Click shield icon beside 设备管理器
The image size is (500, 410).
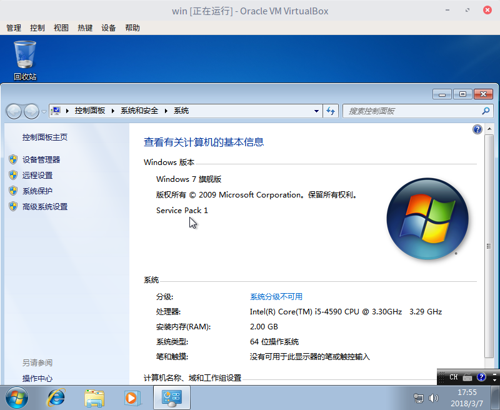click(x=13, y=159)
